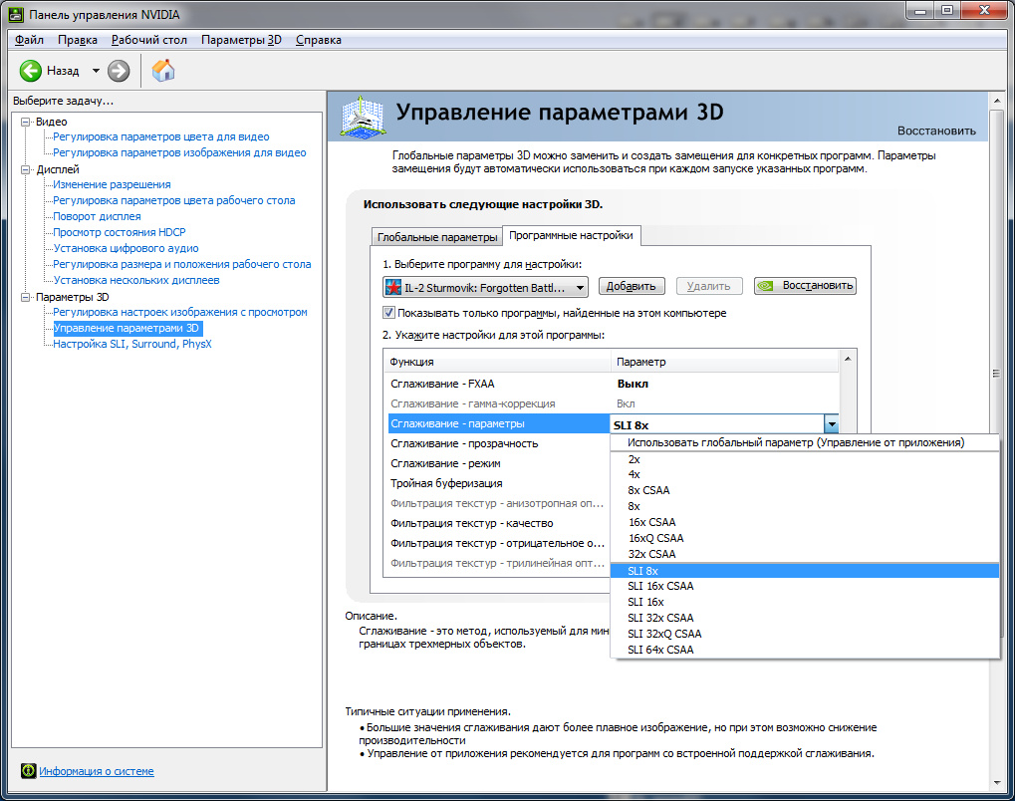Screen dimensions: 1015x801
Task: Click the Удалить button
Action: [708, 286]
